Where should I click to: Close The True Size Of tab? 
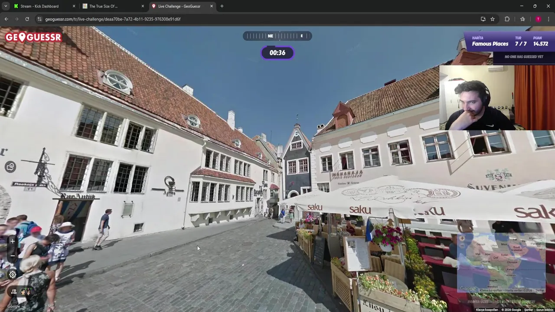(143, 6)
